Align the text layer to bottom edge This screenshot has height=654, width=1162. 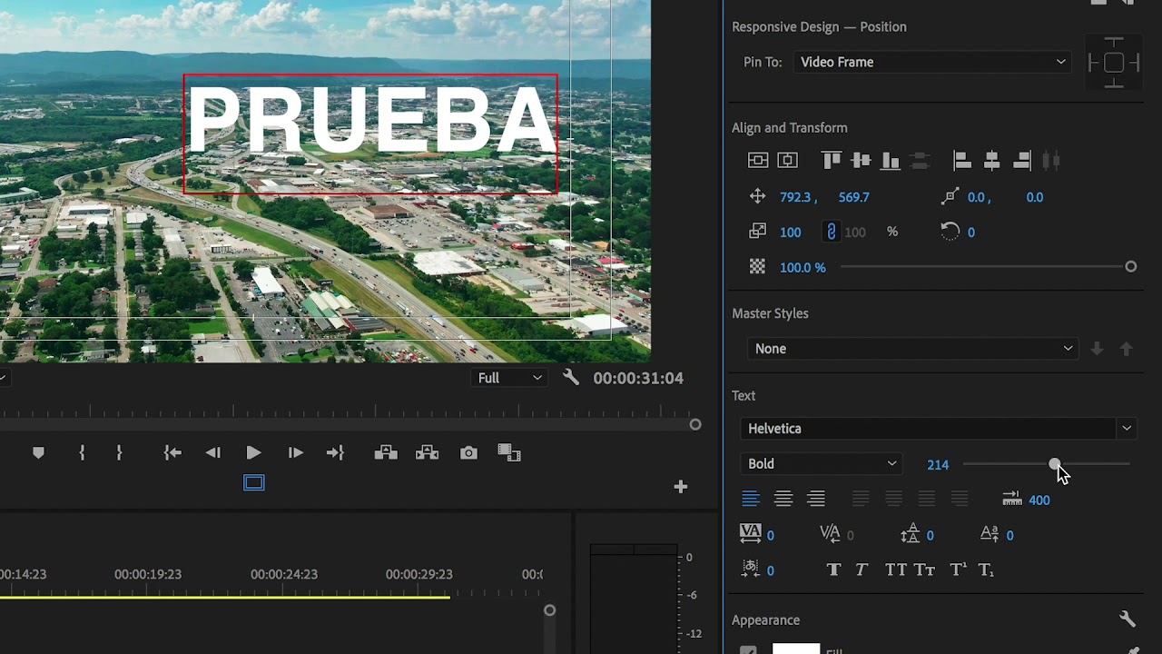point(891,161)
